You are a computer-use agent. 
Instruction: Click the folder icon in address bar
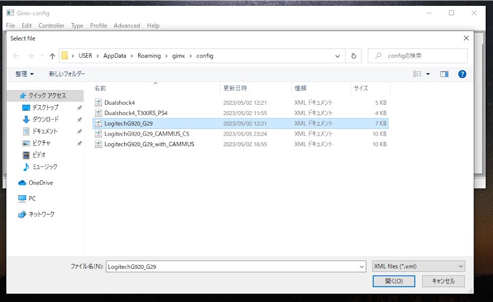coord(65,56)
